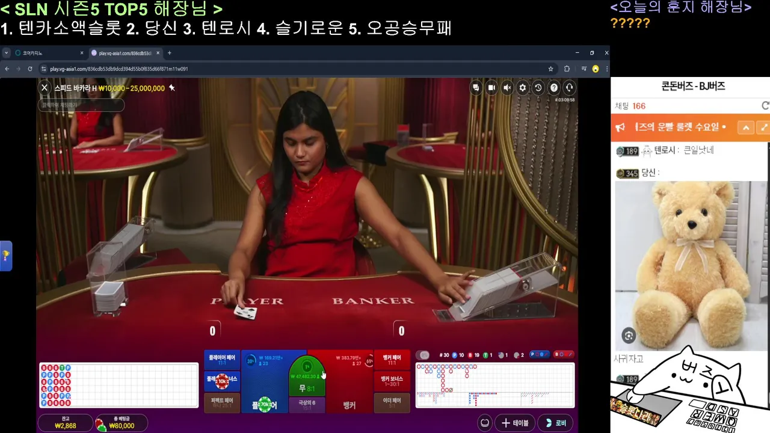Image resolution: width=770 pixels, height=433 pixels.
Task: Bet on Perfect Pair 25:1
Action: pyautogui.click(x=222, y=402)
